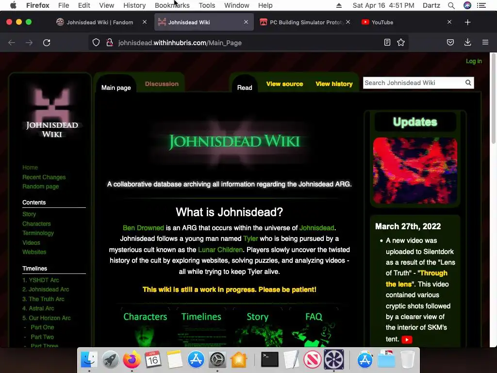The image size is (497, 373).
Task: Open the Timelines tile
Action: point(201,328)
